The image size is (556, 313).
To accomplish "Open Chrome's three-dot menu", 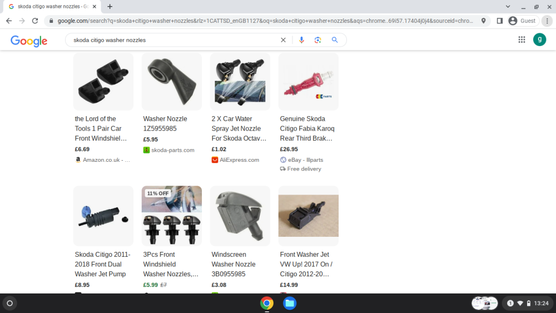I will 547,21.
